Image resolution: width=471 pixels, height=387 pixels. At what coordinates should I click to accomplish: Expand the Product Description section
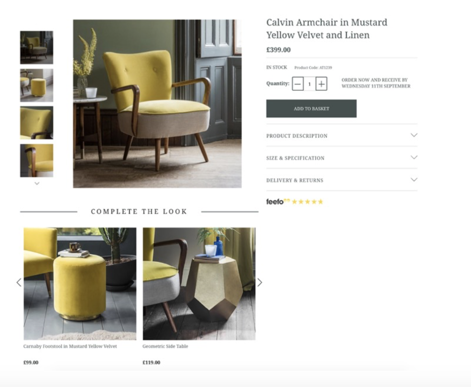(342, 136)
